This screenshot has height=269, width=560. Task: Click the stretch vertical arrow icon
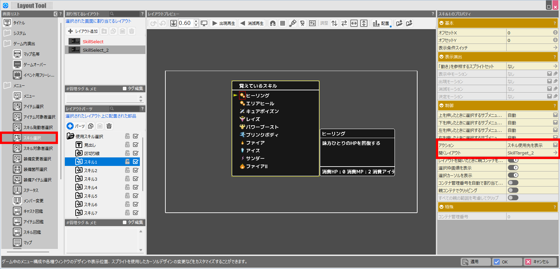click(364, 23)
